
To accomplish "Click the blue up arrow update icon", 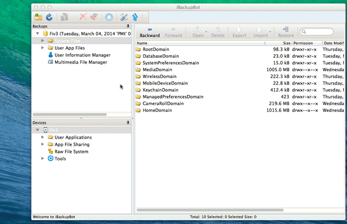I will pos(135,17).
